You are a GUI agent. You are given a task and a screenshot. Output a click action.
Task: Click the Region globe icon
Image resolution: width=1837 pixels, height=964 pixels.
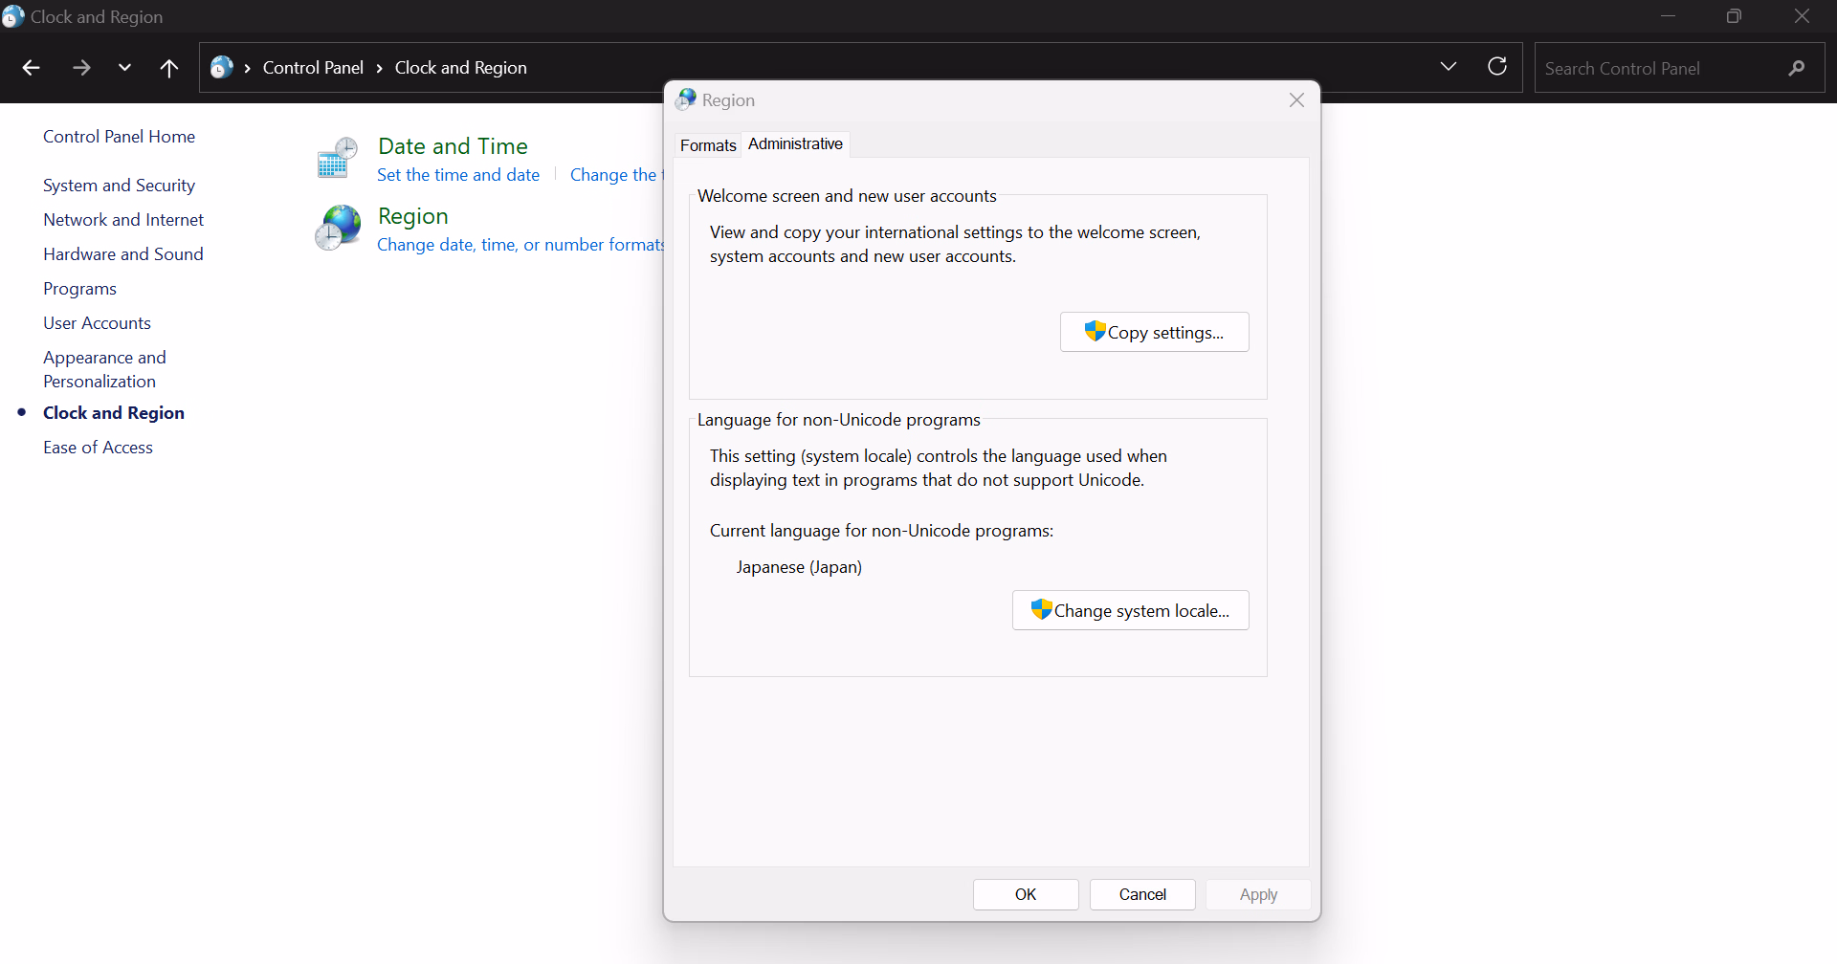coord(338,228)
